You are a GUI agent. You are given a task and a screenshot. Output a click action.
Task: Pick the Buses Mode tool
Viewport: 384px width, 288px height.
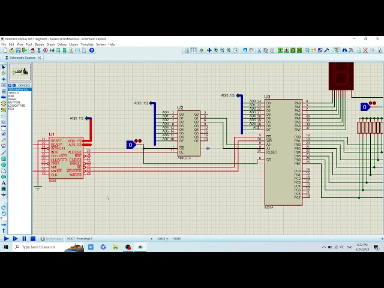click(x=4, y=97)
